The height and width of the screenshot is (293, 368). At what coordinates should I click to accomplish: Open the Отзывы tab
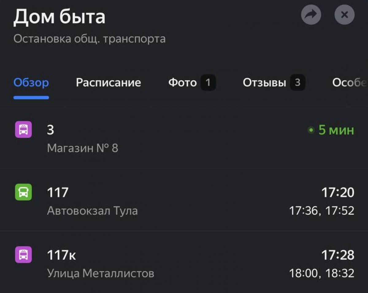[x=264, y=82]
